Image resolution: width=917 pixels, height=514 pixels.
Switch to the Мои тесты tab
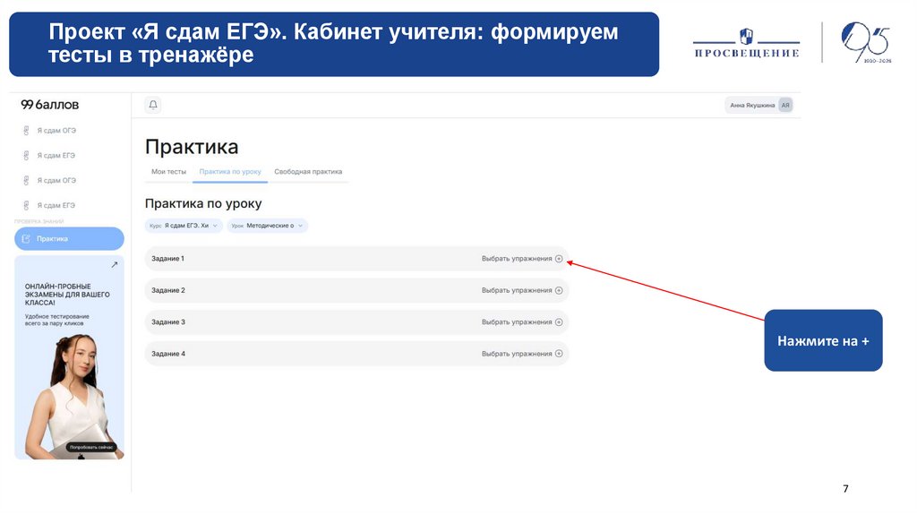(168, 172)
